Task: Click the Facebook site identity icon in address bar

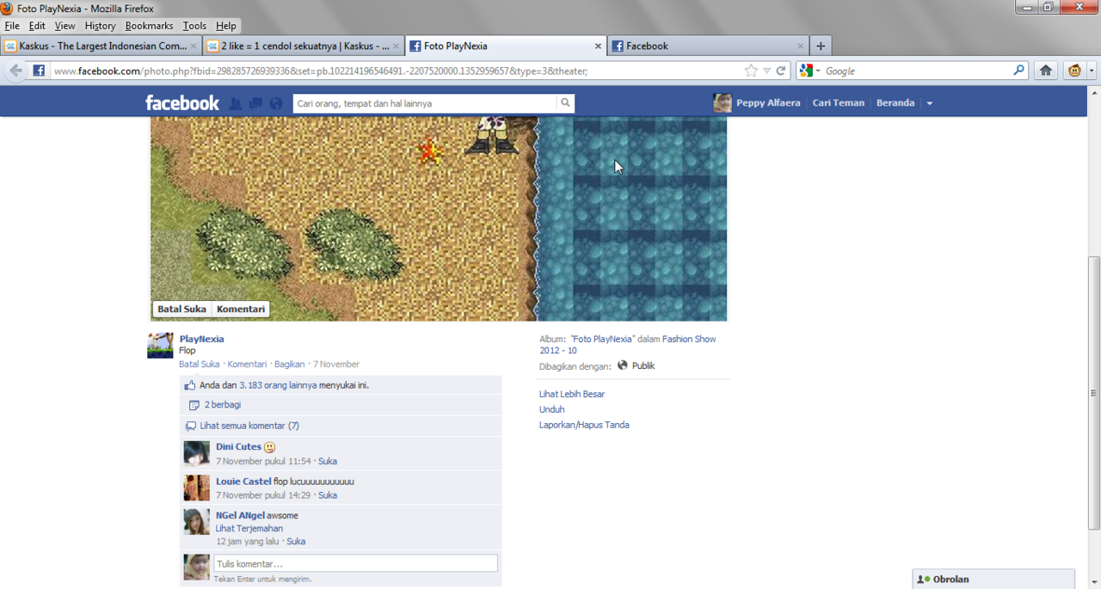Action: coord(39,71)
